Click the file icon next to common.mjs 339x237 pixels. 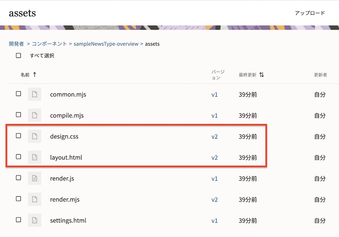click(x=34, y=94)
